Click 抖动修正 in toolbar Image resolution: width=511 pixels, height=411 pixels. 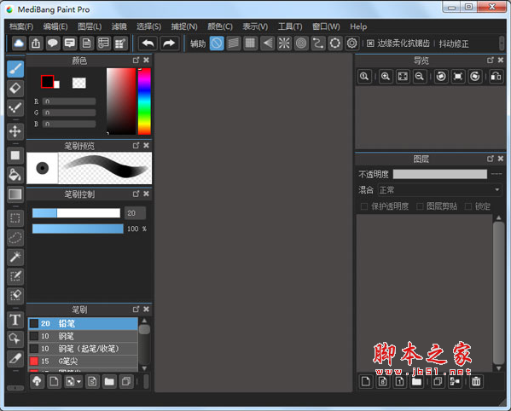(x=454, y=43)
